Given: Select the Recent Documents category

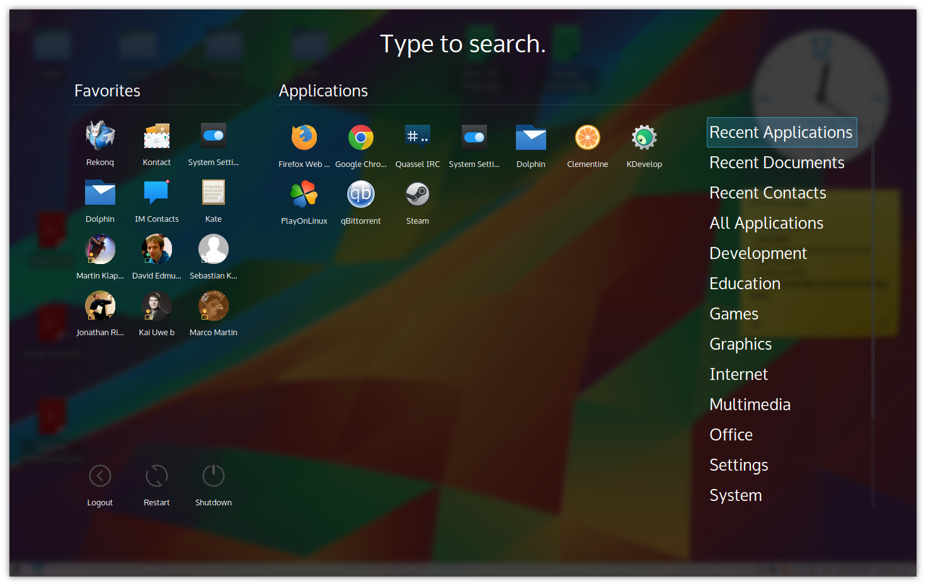Looking at the screenshot, I should (777, 162).
